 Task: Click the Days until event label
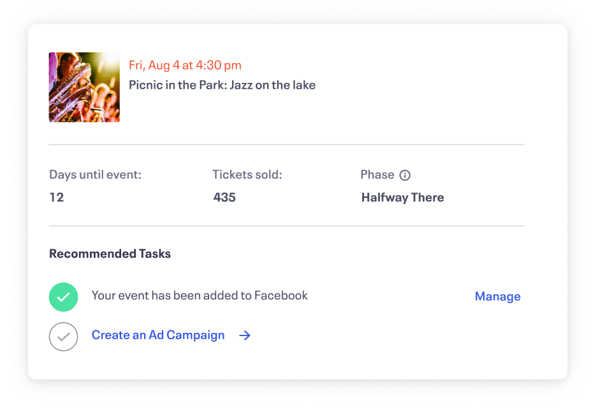click(96, 174)
